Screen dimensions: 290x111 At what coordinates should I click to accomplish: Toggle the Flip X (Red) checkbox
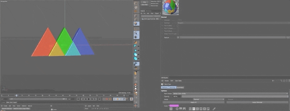point(178,25)
